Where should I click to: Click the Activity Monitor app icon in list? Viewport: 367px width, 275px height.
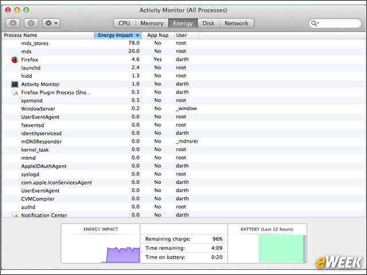(14, 84)
